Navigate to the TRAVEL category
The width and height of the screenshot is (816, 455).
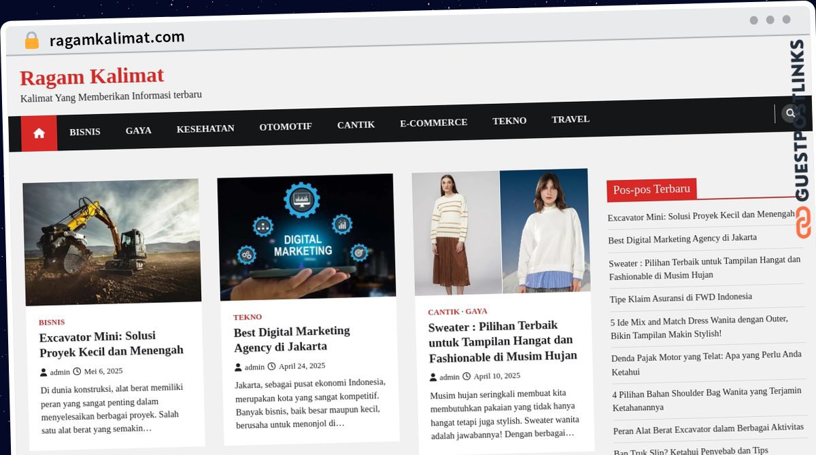click(x=570, y=120)
